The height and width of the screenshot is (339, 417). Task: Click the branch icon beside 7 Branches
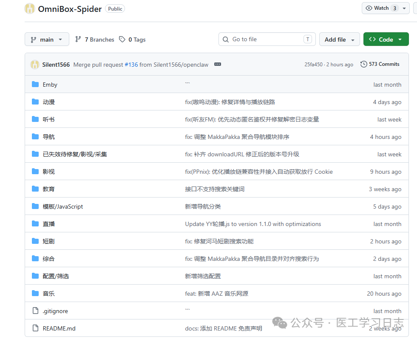click(x=78, y=39)
